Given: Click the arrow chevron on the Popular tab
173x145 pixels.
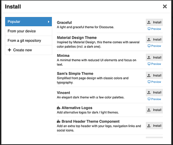Looking at the screenshot, I should [x=49, y=22].
